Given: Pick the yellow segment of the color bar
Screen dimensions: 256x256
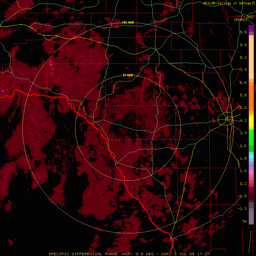Looking at the screenshot, I should [x=251, y=122].
